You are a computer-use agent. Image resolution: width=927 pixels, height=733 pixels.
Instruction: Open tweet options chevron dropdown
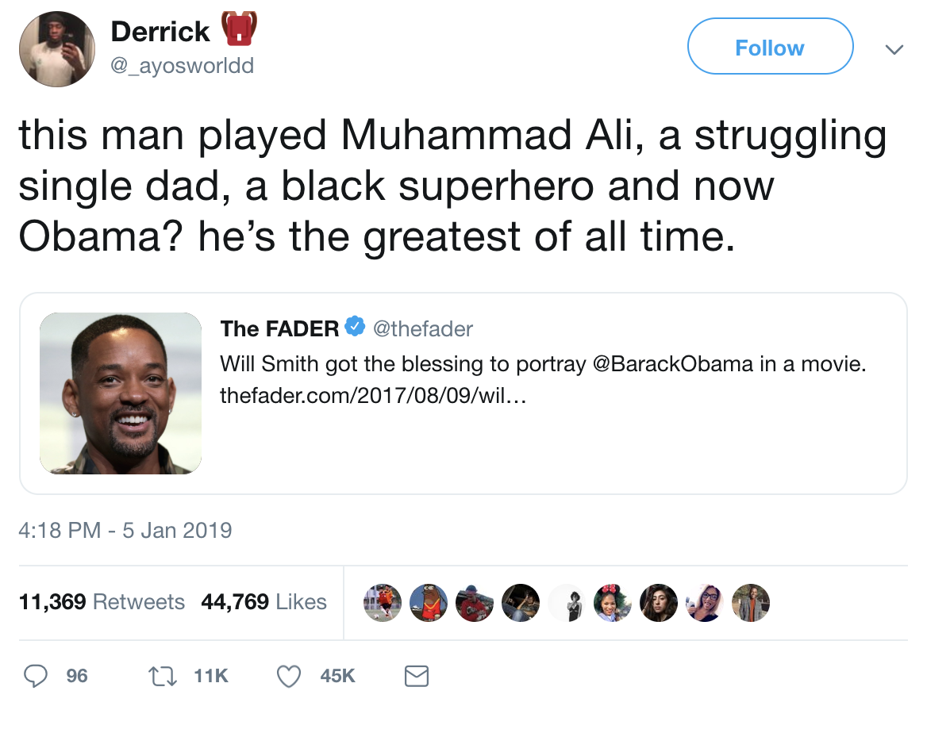point(894,49)
